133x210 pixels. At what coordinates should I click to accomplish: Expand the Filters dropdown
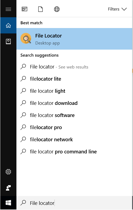pyautogui.click(x=117, y=9)
